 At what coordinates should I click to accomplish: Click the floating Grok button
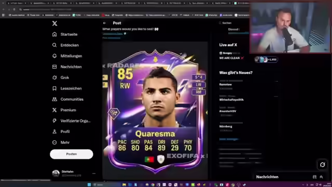click(x=322, y=165)
